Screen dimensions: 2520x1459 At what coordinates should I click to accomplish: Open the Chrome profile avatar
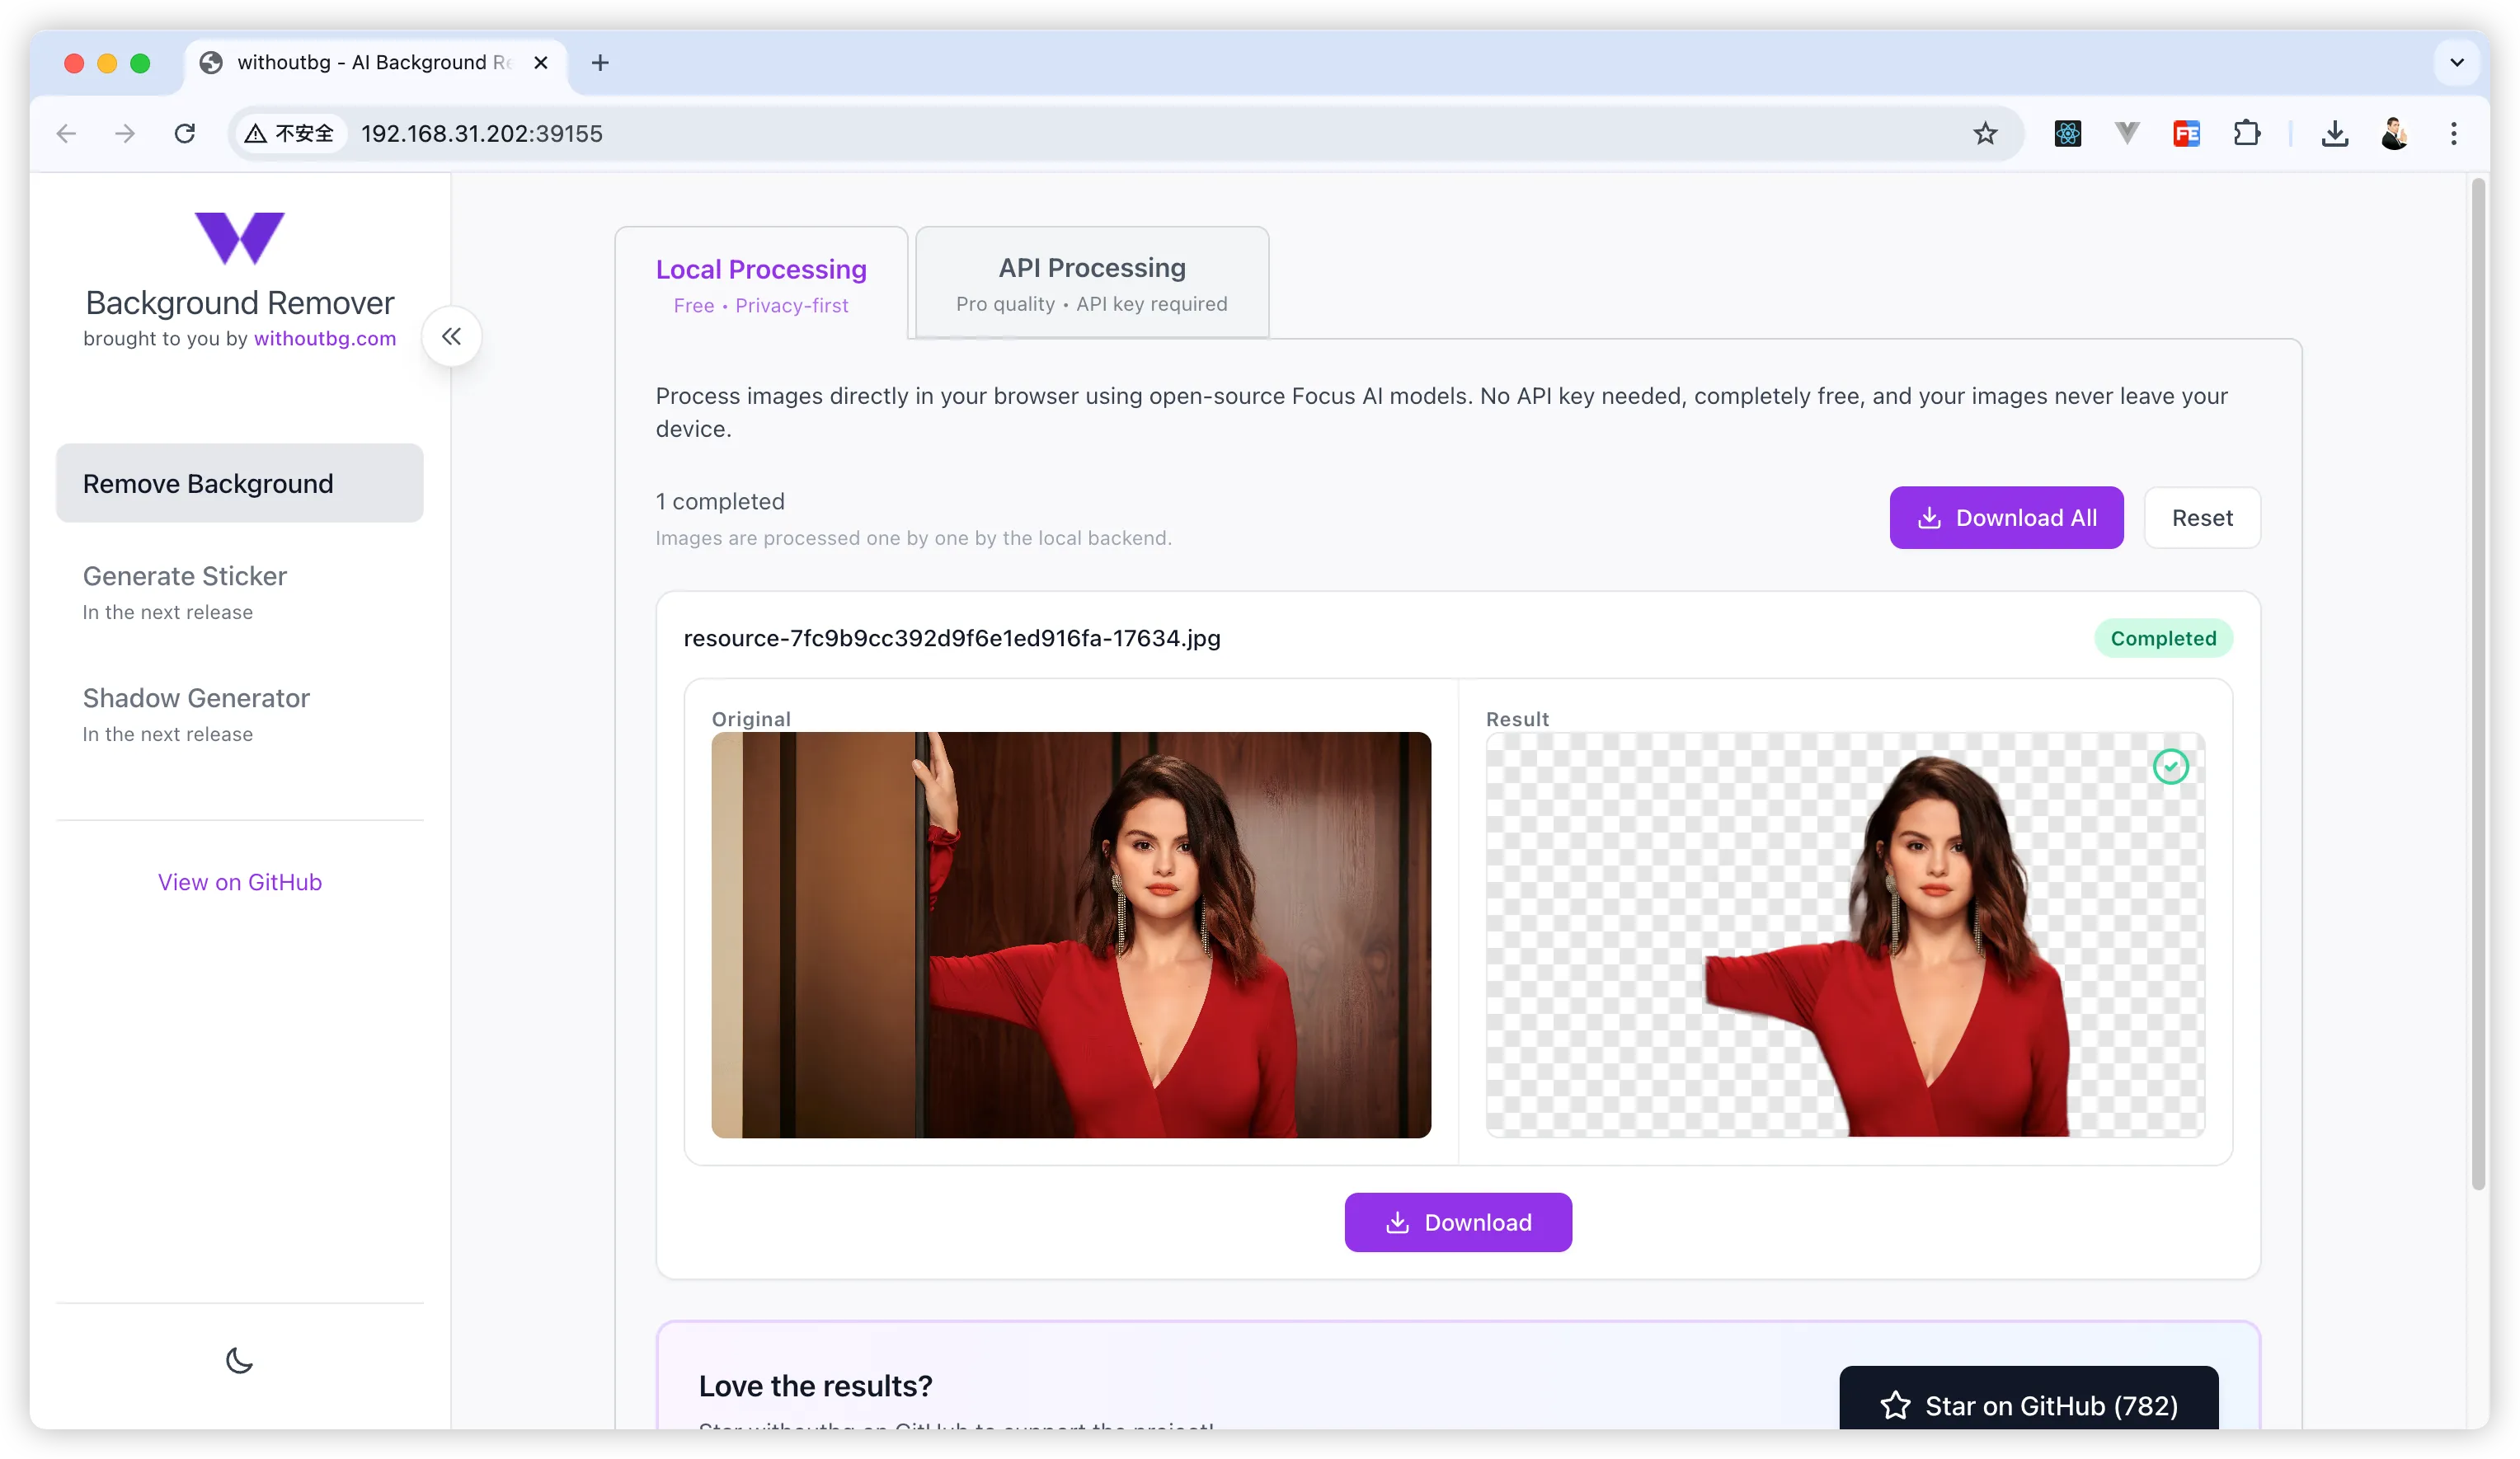click(2394, 134)
